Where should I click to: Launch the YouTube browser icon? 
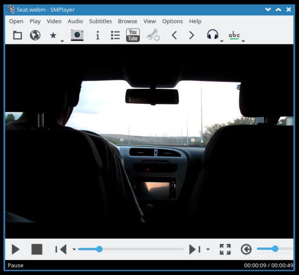tap(133, 36)
